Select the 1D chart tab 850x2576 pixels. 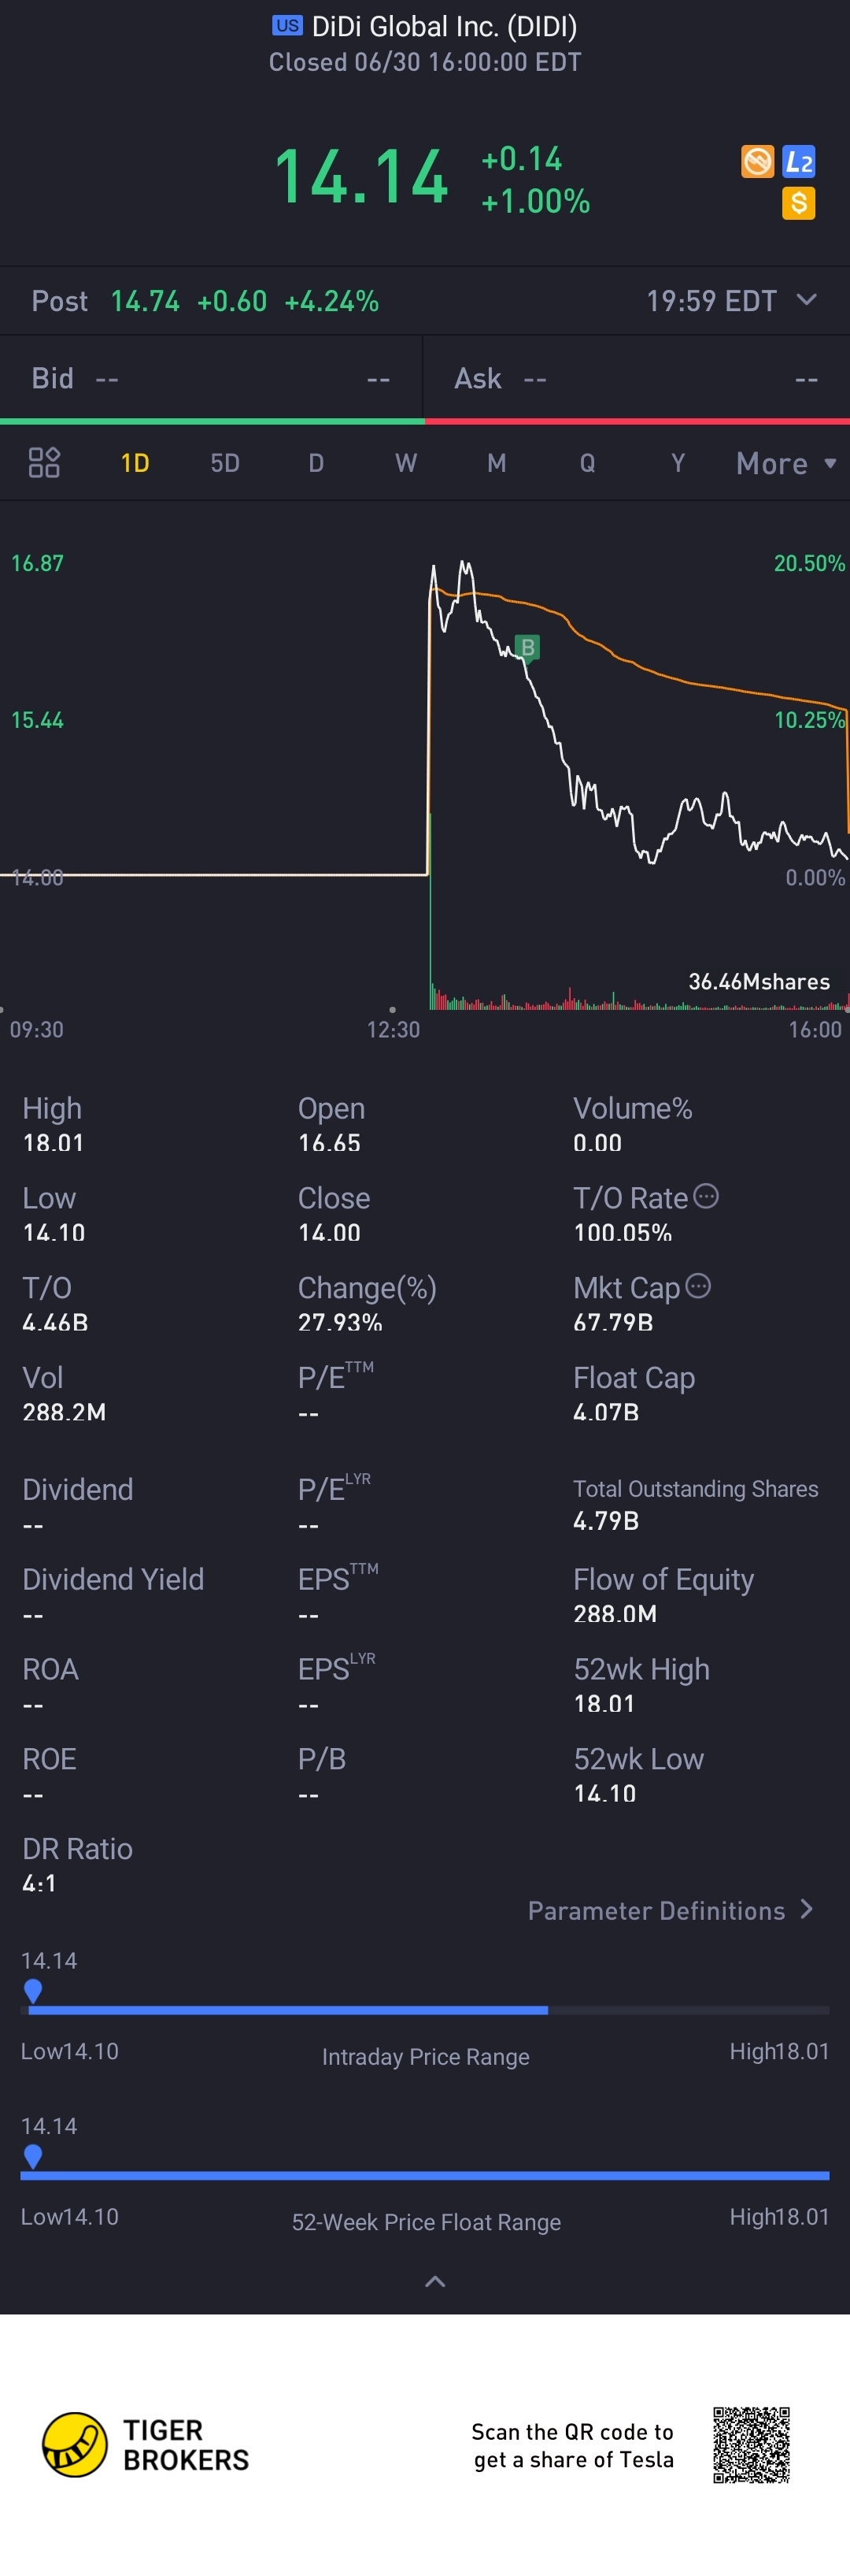pos(135,463)
